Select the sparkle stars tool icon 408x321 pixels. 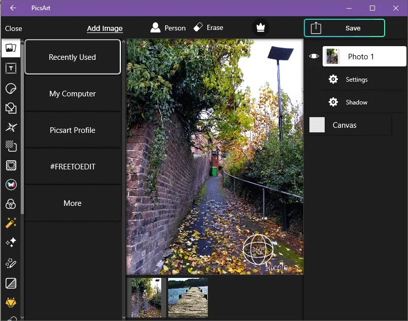[11, 242]
